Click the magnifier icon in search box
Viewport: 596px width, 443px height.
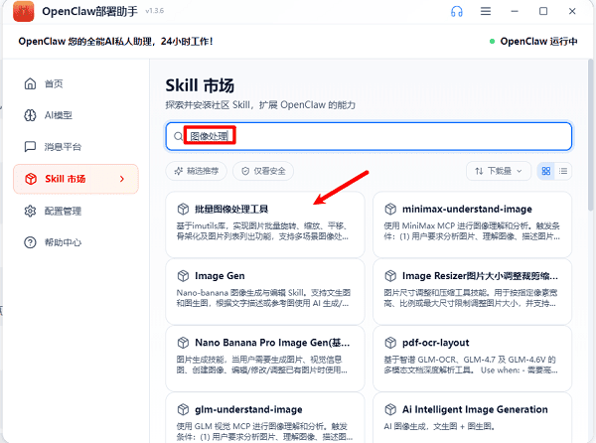[x=178, y=136]
